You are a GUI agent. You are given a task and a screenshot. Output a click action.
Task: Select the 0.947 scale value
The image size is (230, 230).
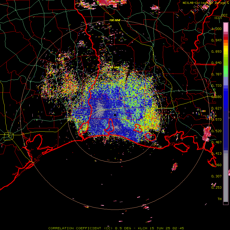[x=216, y=40]
